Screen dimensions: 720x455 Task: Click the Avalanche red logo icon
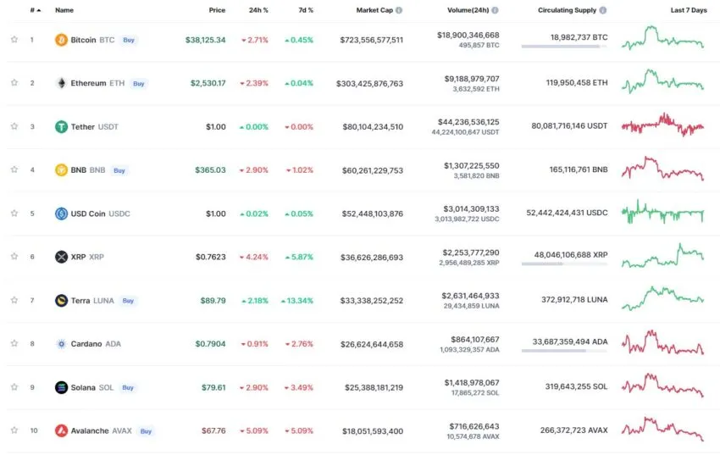pyautogui.click(x=61, y=430)
